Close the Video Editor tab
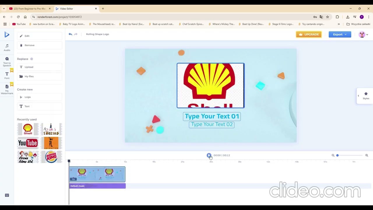 click(x=96, y=9)
